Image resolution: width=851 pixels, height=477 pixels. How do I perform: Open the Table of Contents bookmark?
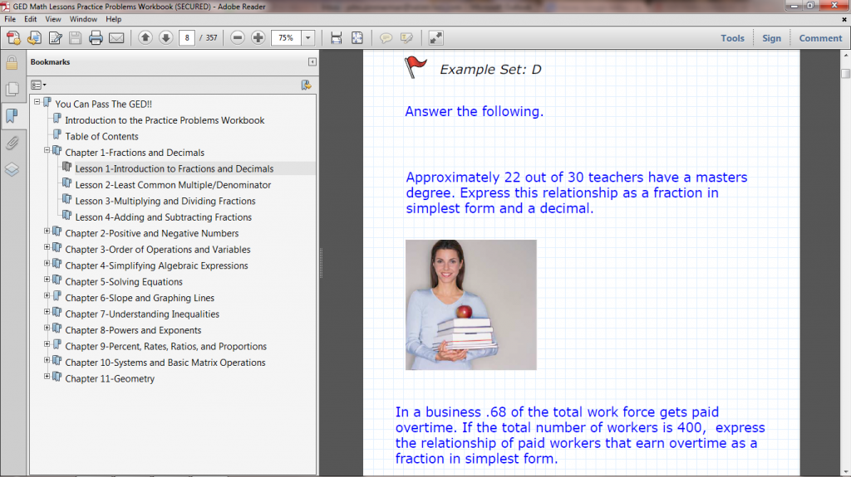(x=101, y=137)
